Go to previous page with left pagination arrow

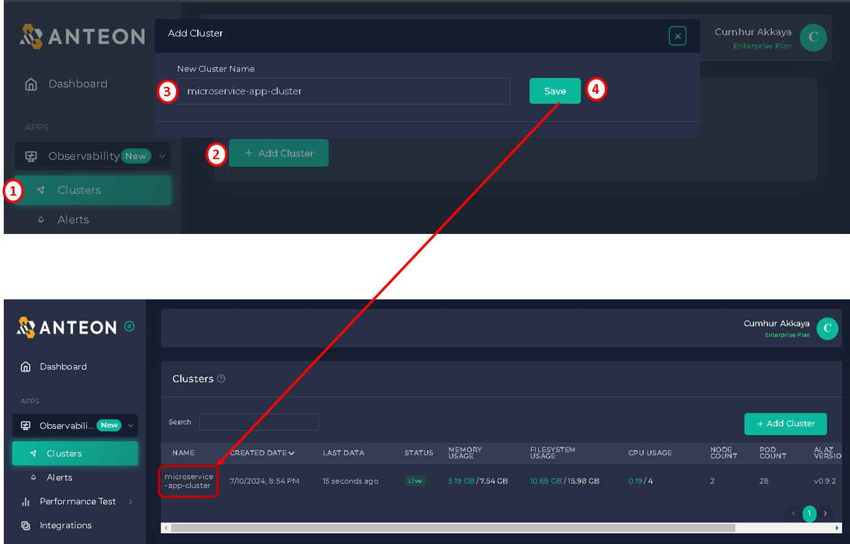pyautogui.click(x=793, y=514)
